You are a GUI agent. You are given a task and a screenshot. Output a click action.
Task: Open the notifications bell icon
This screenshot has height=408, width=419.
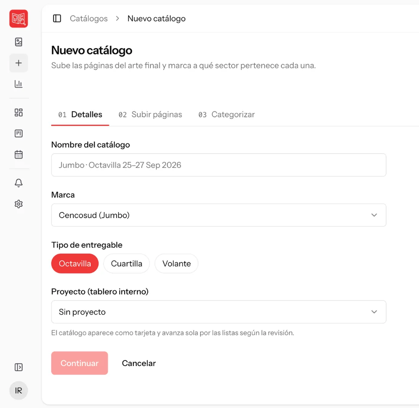click(18, 183)
